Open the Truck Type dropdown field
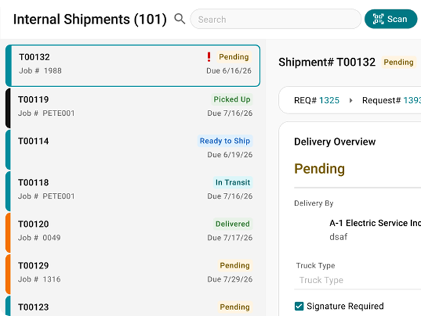This screenshot has width=421, height=316. click(357, 280)
